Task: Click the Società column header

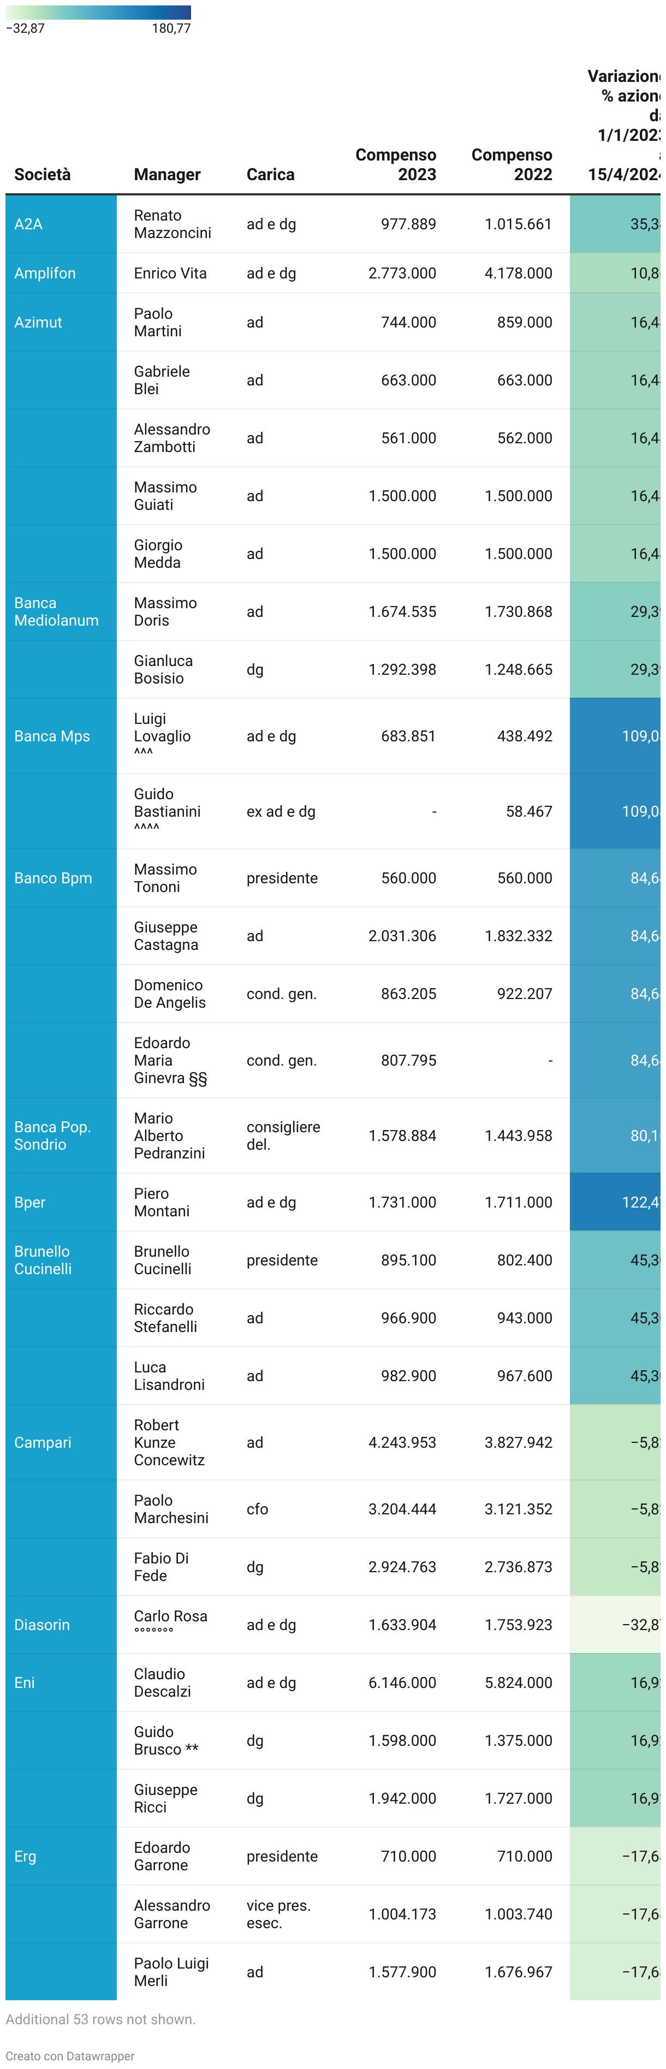Action: (x=43, y=174)
